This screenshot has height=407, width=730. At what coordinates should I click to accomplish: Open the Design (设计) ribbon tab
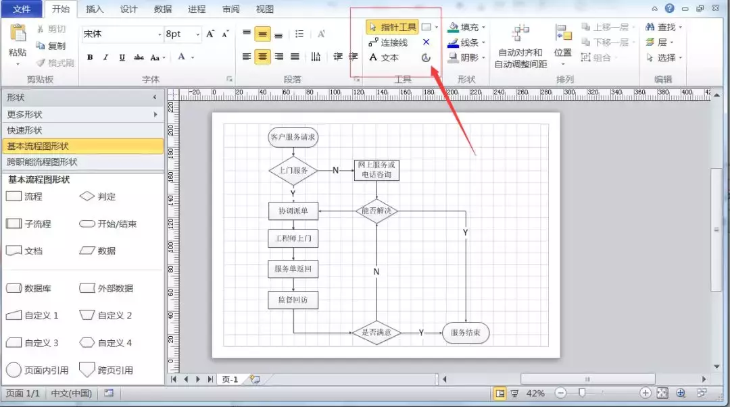coord(128,9)
